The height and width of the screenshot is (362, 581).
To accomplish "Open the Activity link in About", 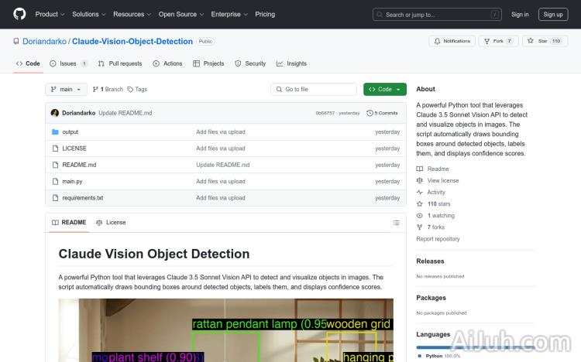I will point(431,192).
